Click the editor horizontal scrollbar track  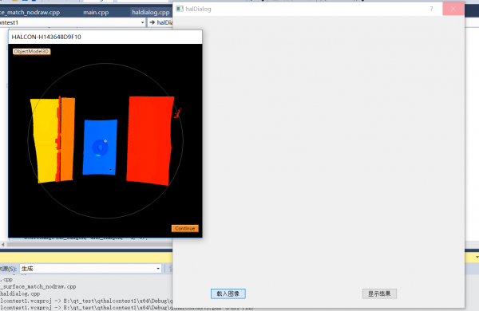tap(89, 244)
